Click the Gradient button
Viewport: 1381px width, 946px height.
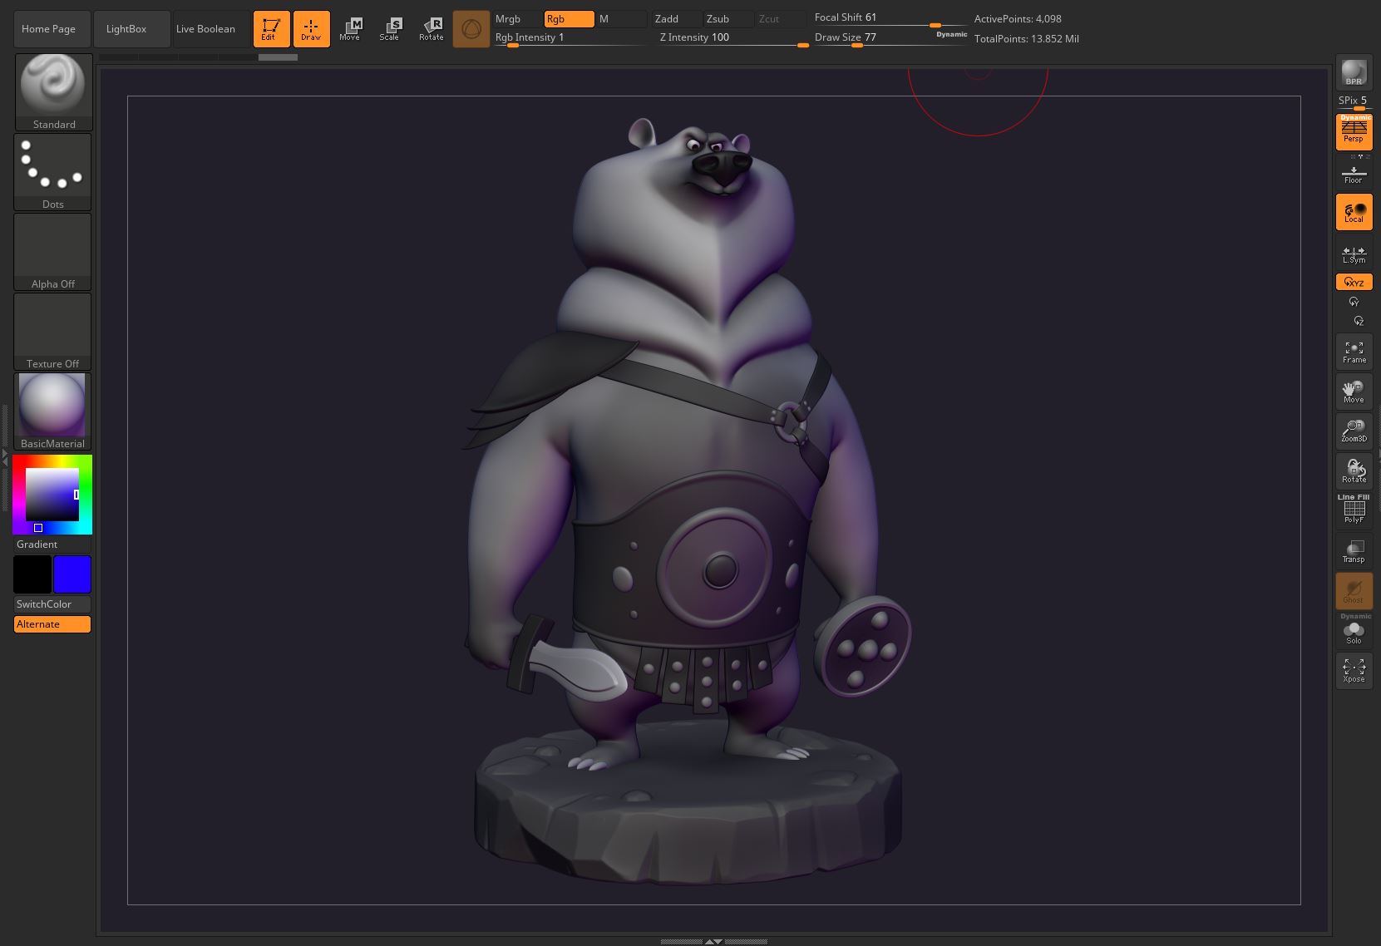(x=52, y=544)
